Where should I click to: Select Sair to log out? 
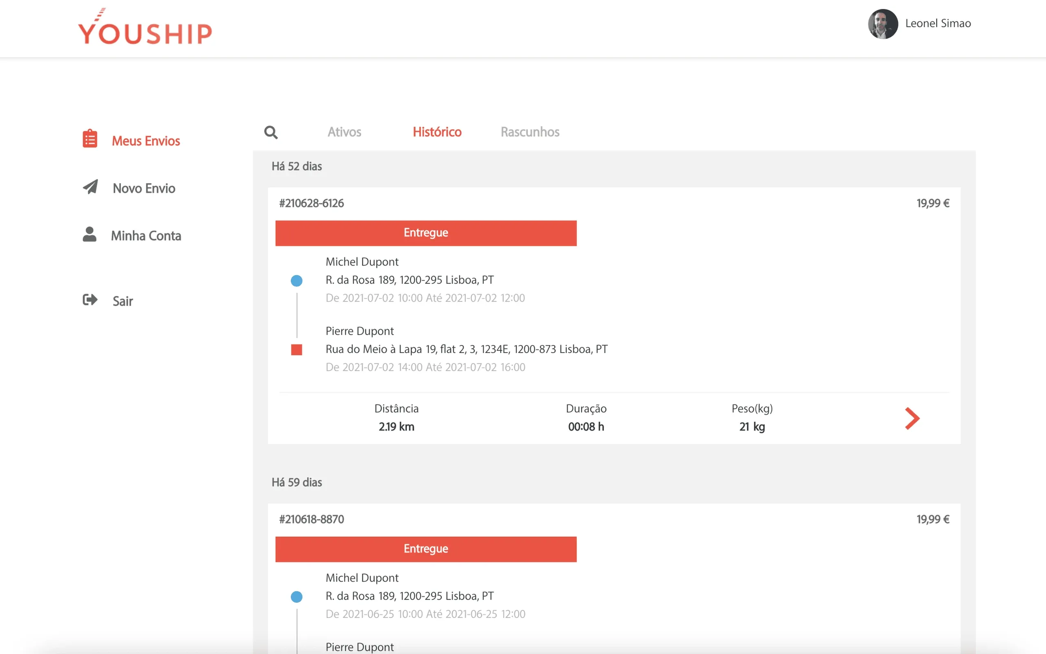point(123,302)
